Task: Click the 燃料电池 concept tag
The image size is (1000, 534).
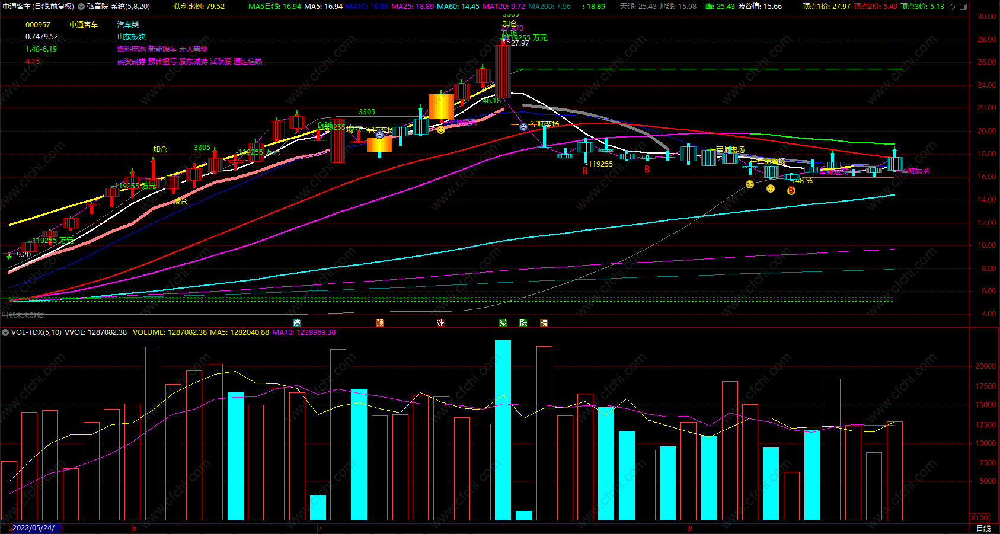Action: pyautogui.click(x=132, y=49)
